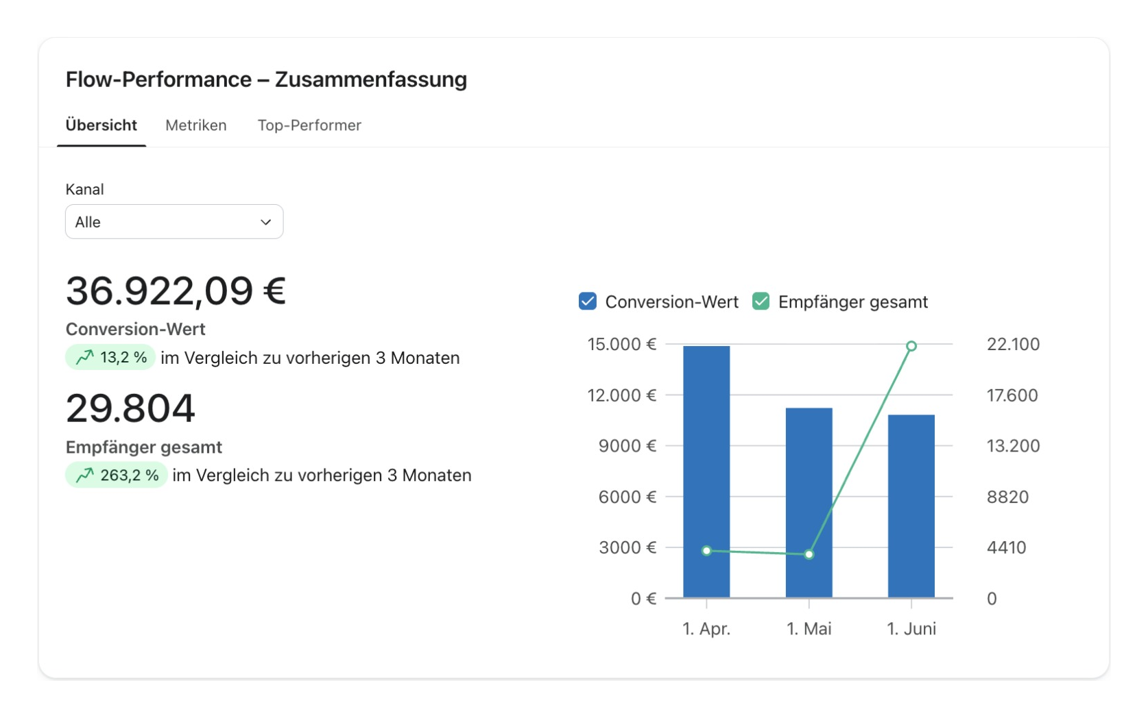The image size is (1148, 718).
Task: Click the 17.600 right axis label
Action: 1012,395
